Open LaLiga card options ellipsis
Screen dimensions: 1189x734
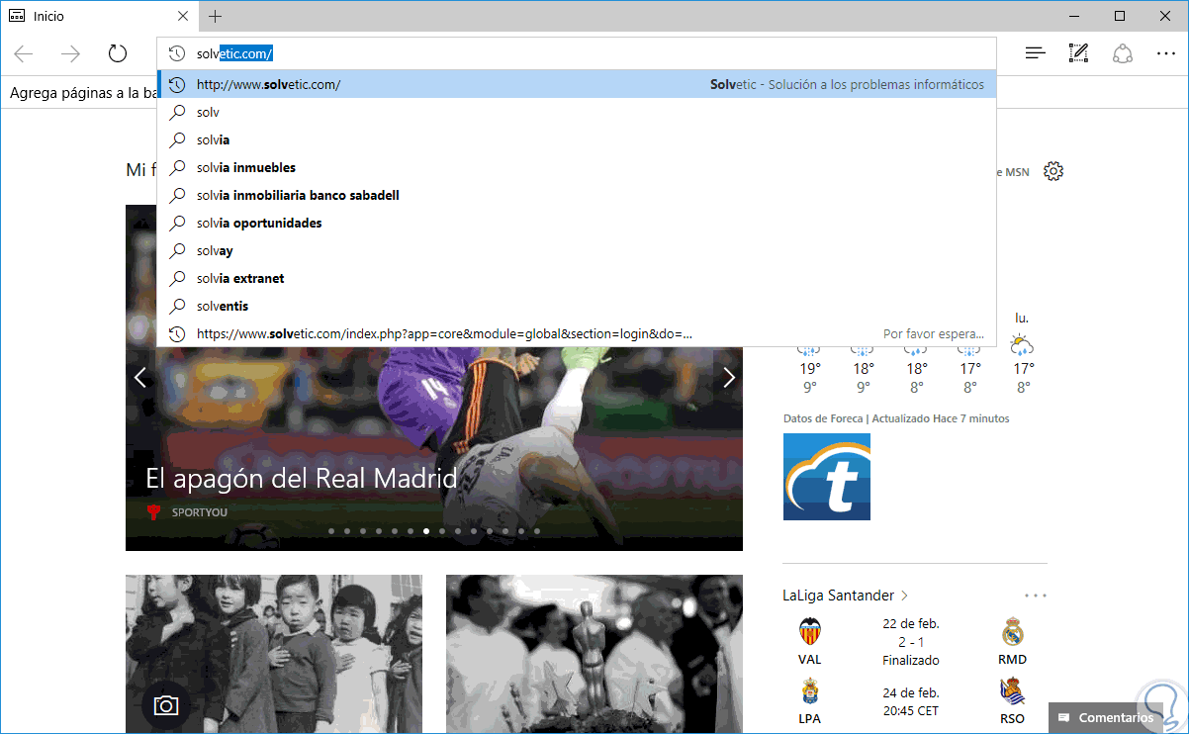click(1036, 596)
